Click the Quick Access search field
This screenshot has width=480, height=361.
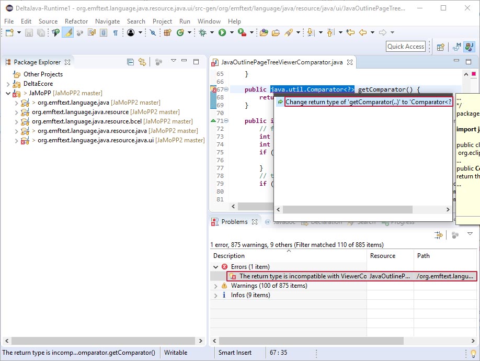click(406, 47)
